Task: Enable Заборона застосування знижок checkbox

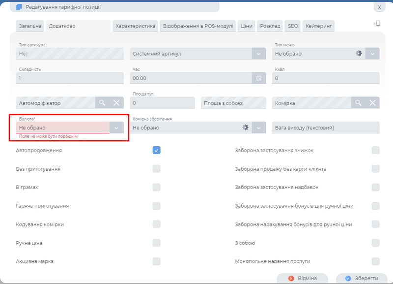Action: (375, 150)
